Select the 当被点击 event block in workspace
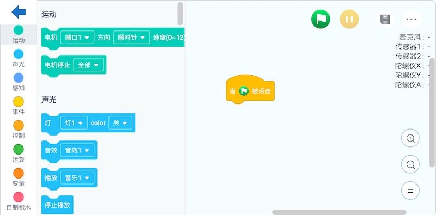436x215 pixels. pos(250,89)
